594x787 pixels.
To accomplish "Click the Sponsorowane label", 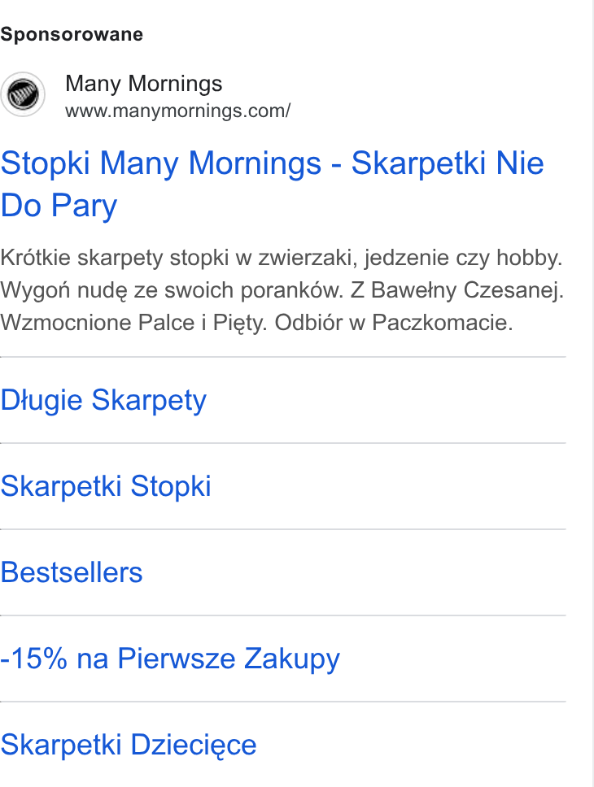I will 72,35.
